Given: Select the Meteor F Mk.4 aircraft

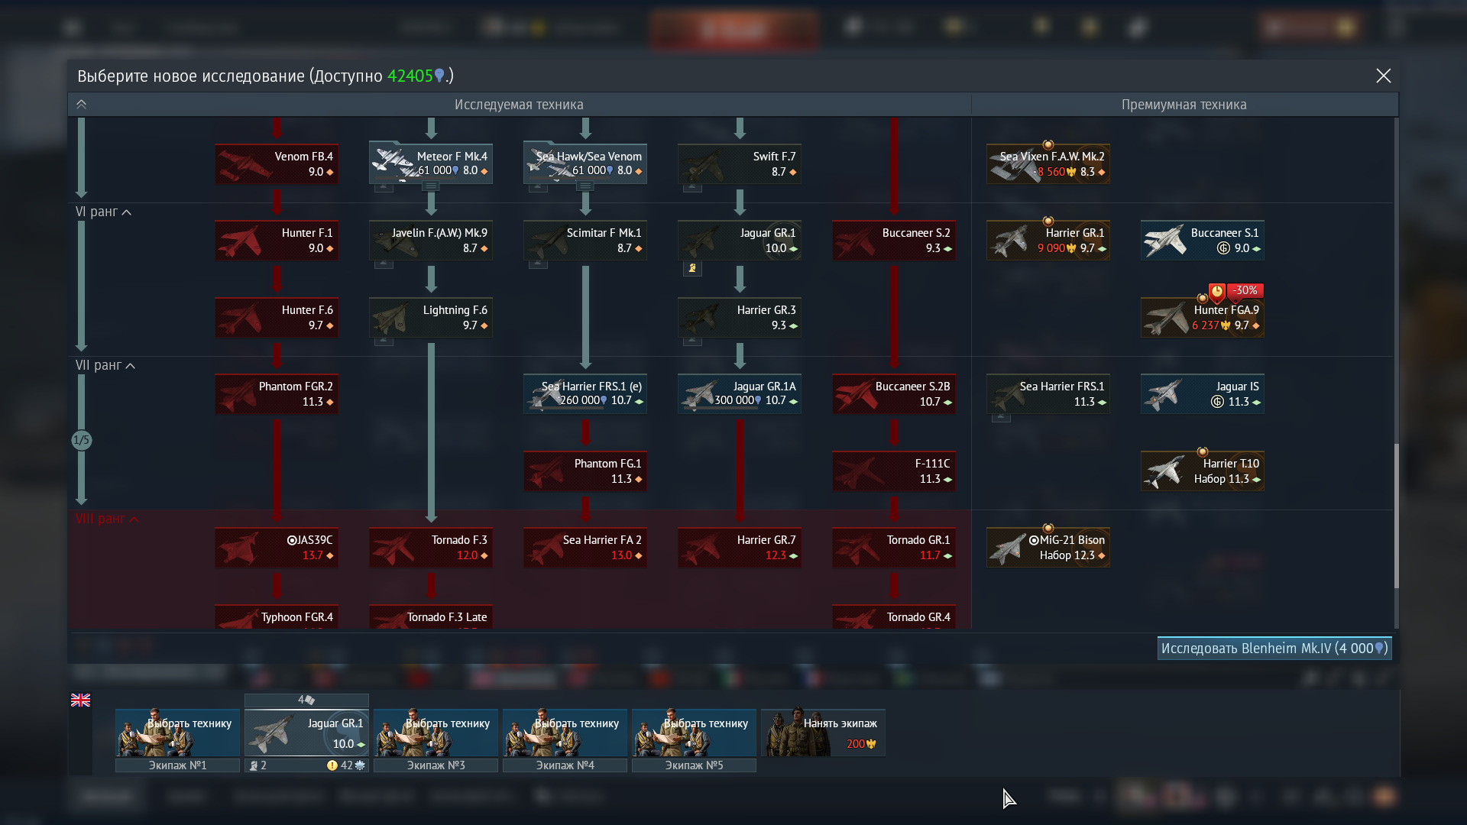Looking at the screenshot, I should click(x=430, y=163).
